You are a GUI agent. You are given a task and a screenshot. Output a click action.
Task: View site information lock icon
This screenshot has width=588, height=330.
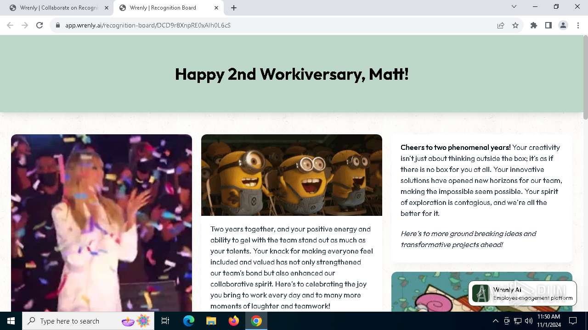[x=58, y=25]
